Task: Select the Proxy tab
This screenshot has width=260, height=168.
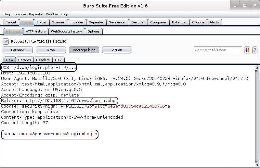Action: coord(26,22)
